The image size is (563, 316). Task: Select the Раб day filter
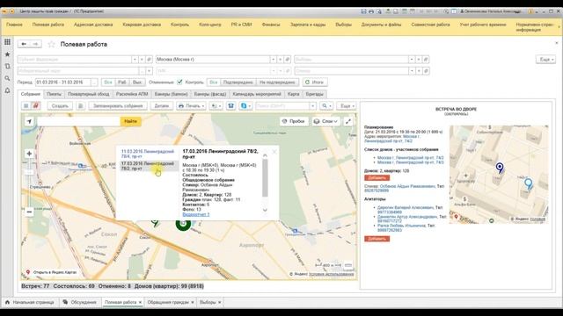[x=122, y=83]
